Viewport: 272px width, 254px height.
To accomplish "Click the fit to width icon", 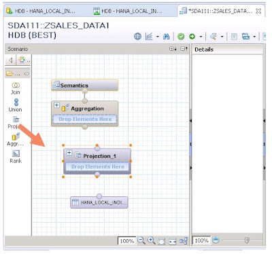I will pos(173,241).
